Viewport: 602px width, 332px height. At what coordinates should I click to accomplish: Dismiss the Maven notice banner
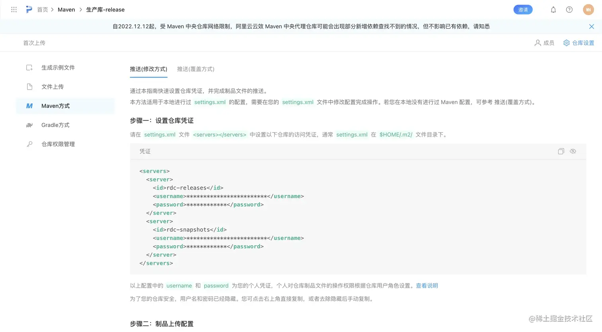[x=592, y=26]
